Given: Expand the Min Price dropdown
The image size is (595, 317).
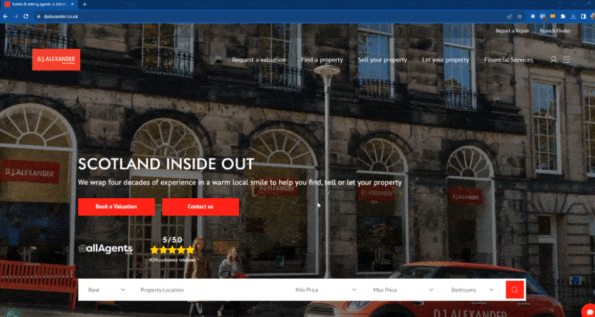Looking at the screenshot, I should 326,289.
